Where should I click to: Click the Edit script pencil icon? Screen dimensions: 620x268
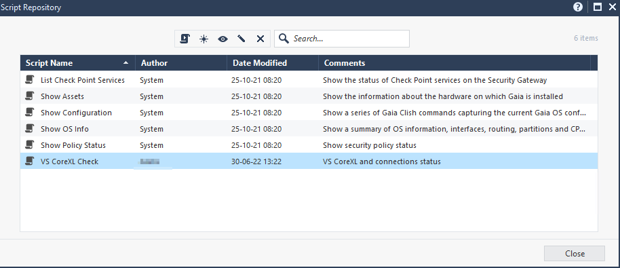point(241,39)
